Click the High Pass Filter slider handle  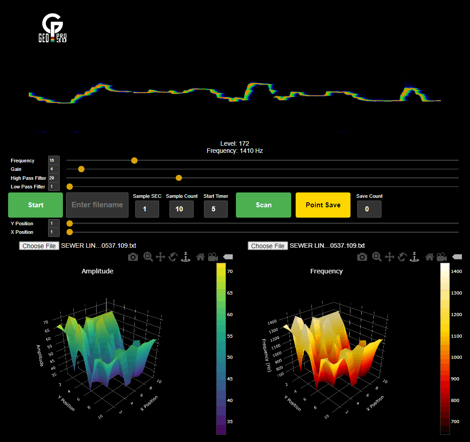[x=179, y=178]
